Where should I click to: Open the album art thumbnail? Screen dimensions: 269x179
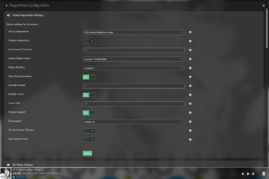point(5,173)
